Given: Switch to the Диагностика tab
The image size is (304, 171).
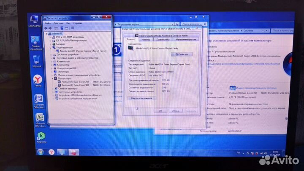Looking at the screenshot, I should (163, 40).
